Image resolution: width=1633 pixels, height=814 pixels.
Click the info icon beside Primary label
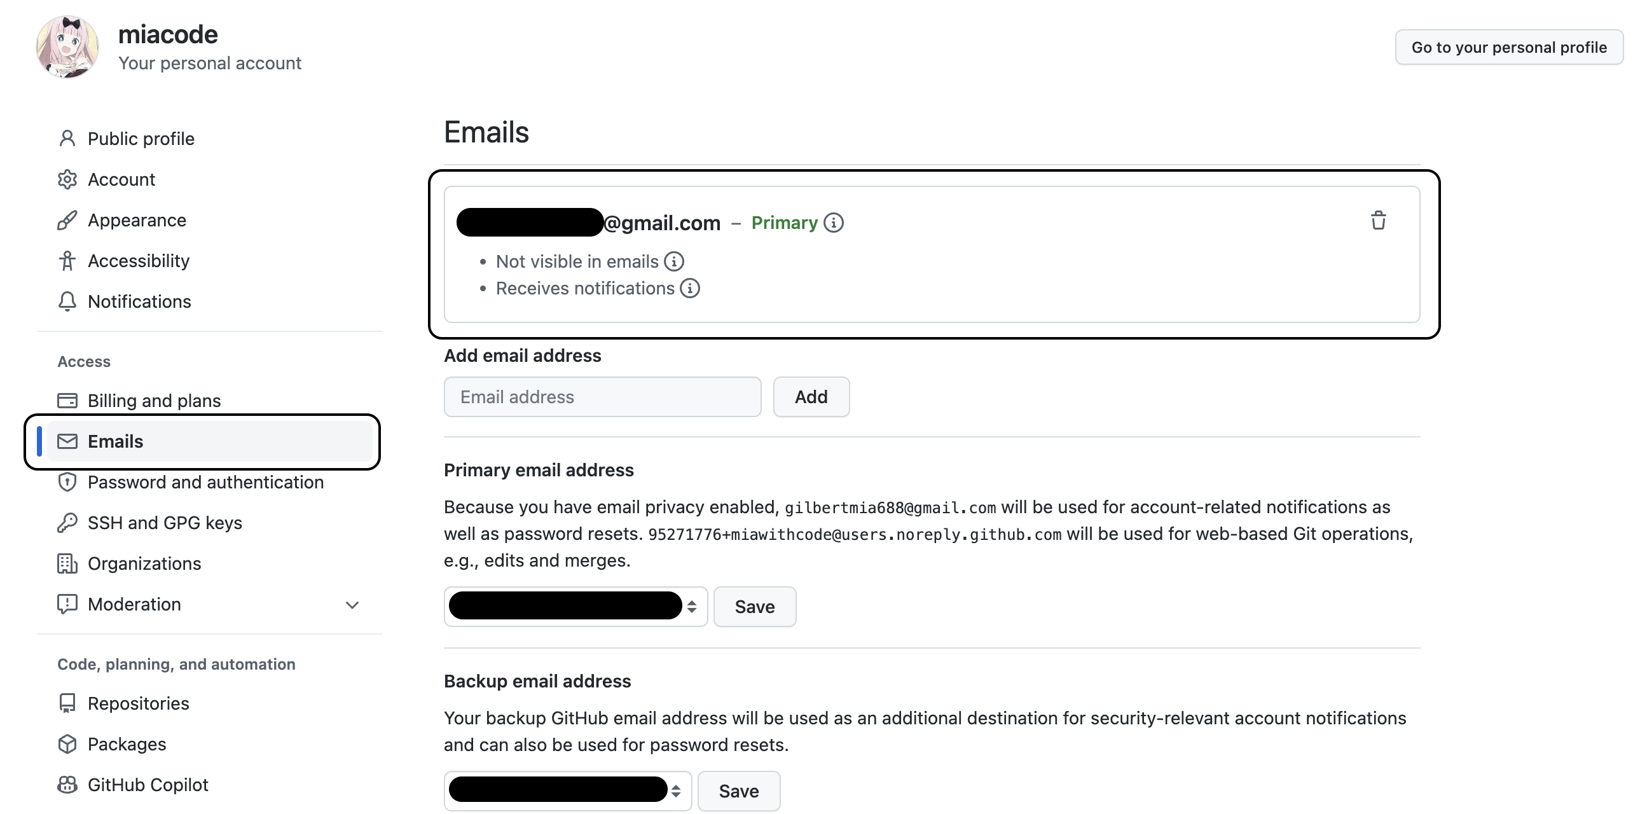tap(834, 223)
